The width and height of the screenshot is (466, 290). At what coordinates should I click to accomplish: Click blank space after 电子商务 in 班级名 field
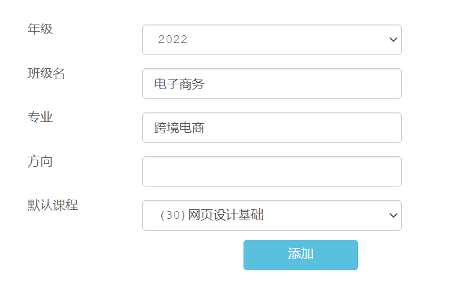pos(302,84)
